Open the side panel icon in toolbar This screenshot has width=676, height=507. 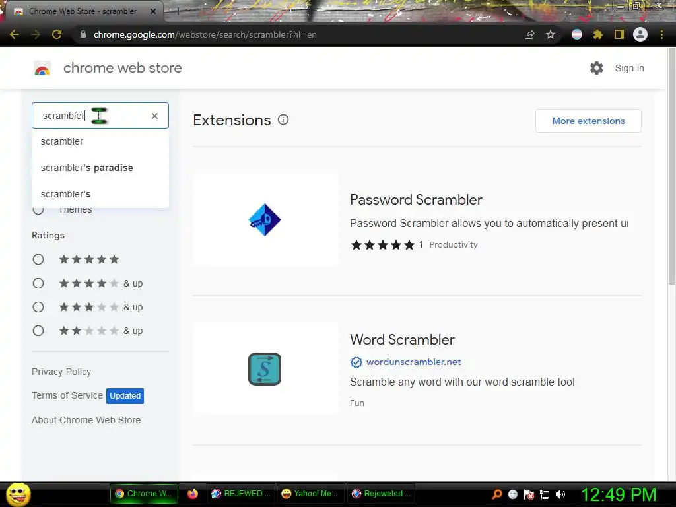click(619, 34)
